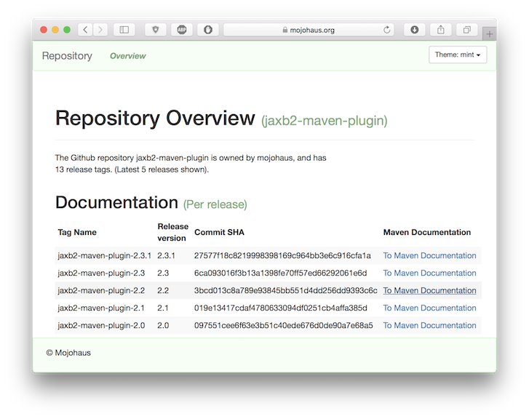Click commit SHA starting with 019e1341

coord(281,308)
